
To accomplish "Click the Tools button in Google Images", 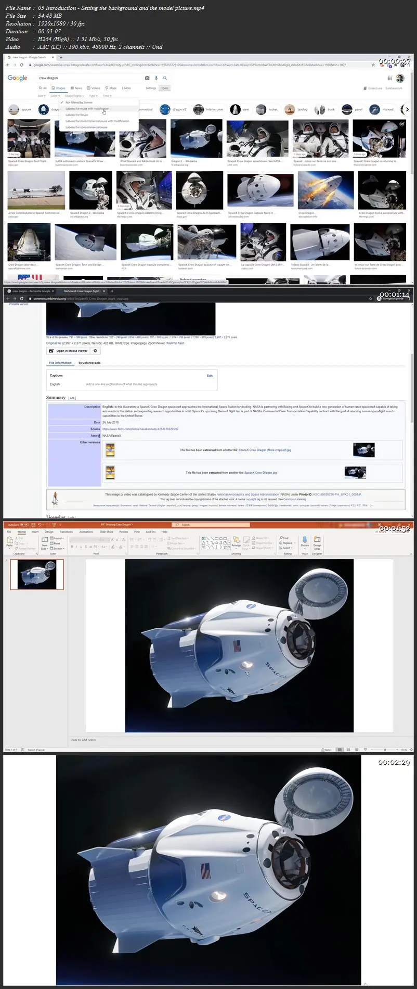I will [x=164, y=88].
